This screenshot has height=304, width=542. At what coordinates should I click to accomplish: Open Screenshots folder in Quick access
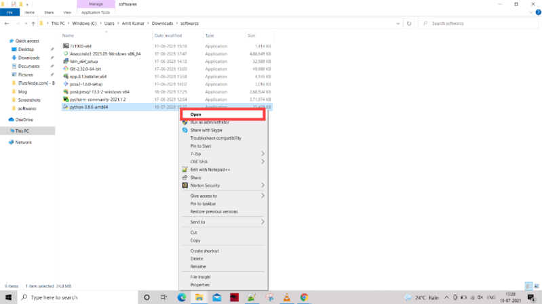[x=29, y=100]
